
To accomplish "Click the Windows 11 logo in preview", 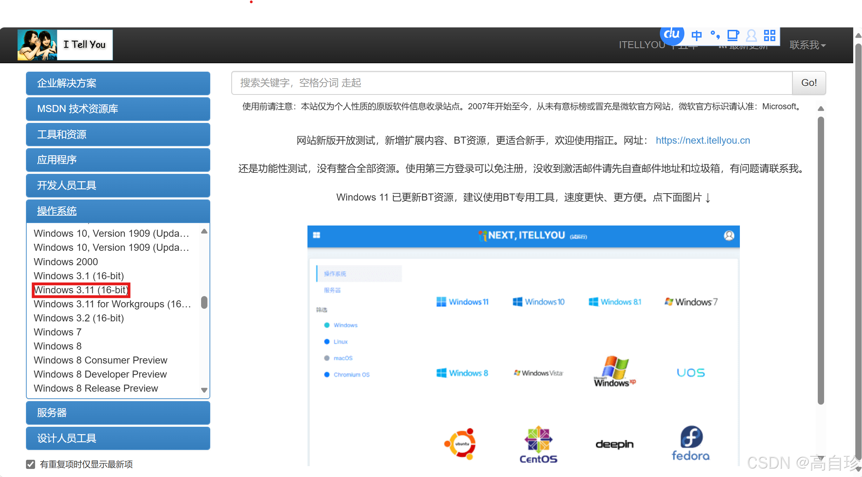I will pyautogui.click(x=462, y=302).
